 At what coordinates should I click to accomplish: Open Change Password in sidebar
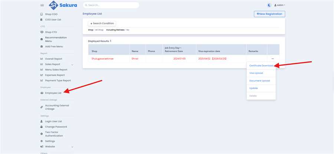tap(56, 127)
